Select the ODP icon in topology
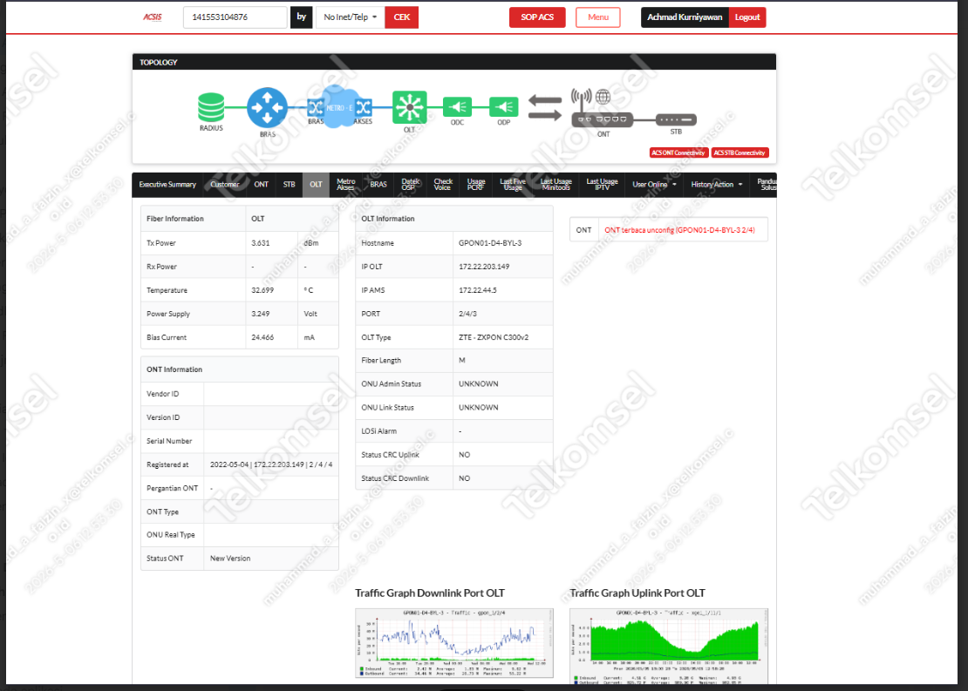 click(504, 106)
